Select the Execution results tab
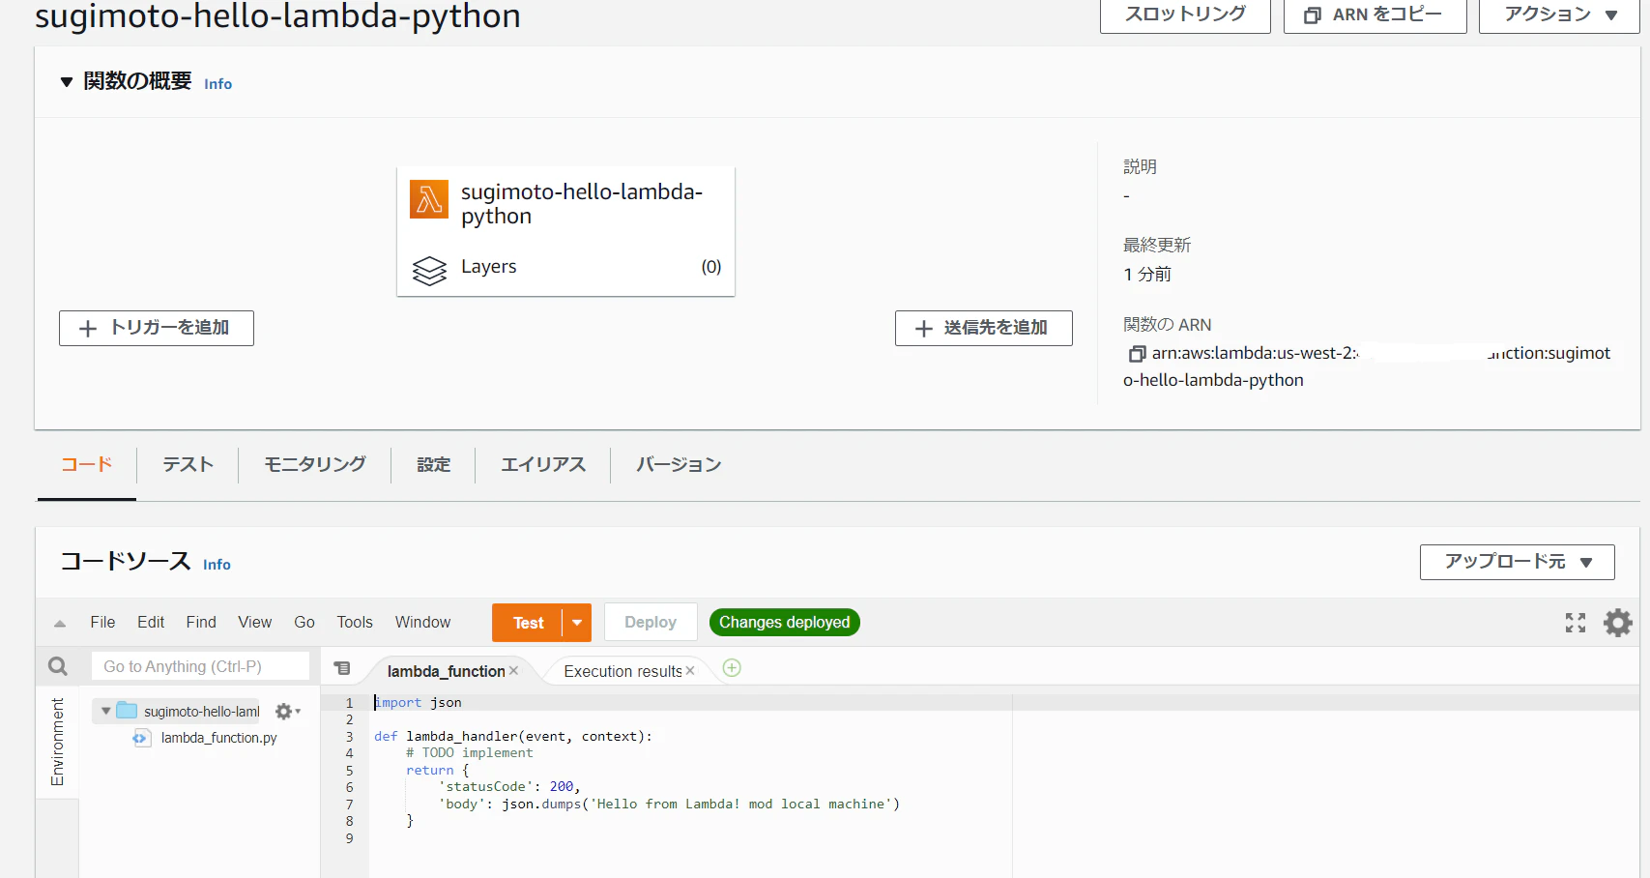The height and width of the screenshot is (878, 1650). click(622, 671)
